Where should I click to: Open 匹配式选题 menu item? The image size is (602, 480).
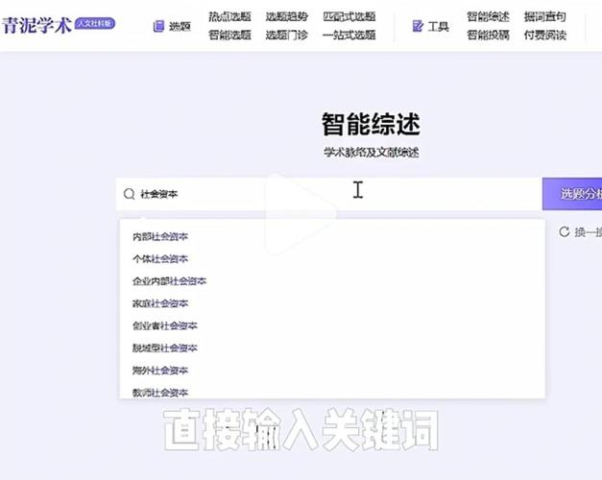coord(349,16)
